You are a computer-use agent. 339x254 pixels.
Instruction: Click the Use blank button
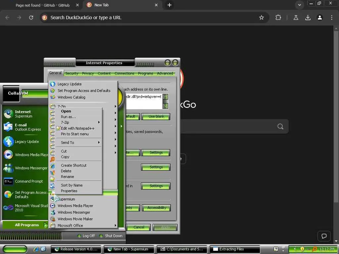coord(156,116)
